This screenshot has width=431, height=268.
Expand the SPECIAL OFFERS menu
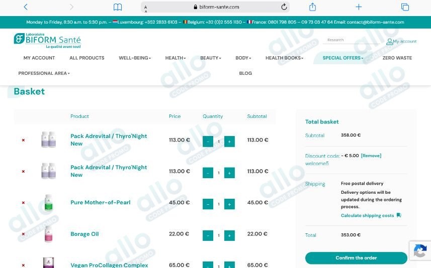(343, 58)
